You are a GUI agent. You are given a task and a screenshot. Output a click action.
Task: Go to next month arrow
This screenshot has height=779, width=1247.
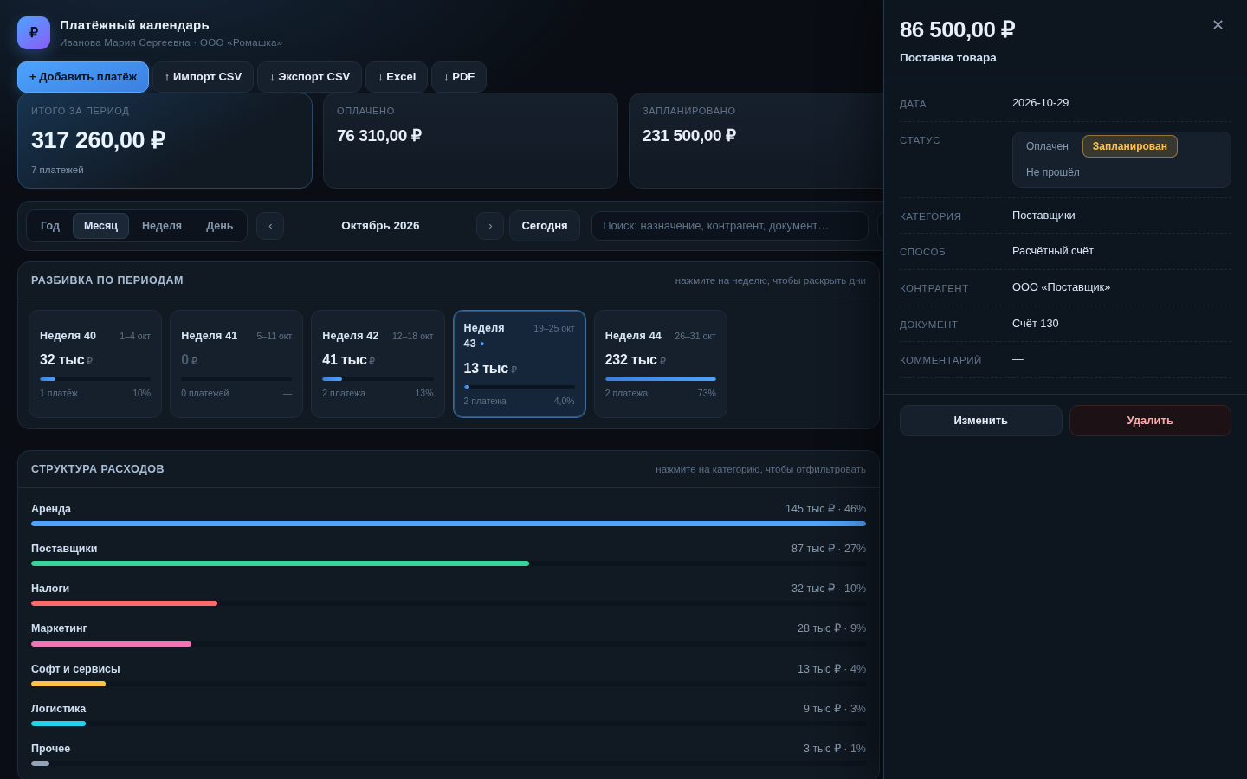[x=490, y=226]
